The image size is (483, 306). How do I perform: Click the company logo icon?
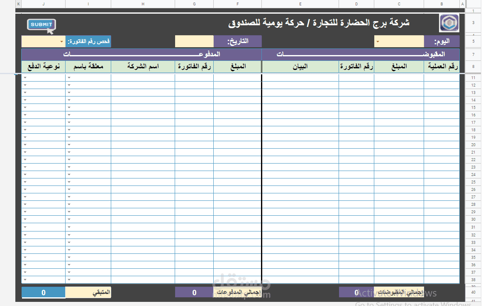pyautogui.click(x=449, y=23)
